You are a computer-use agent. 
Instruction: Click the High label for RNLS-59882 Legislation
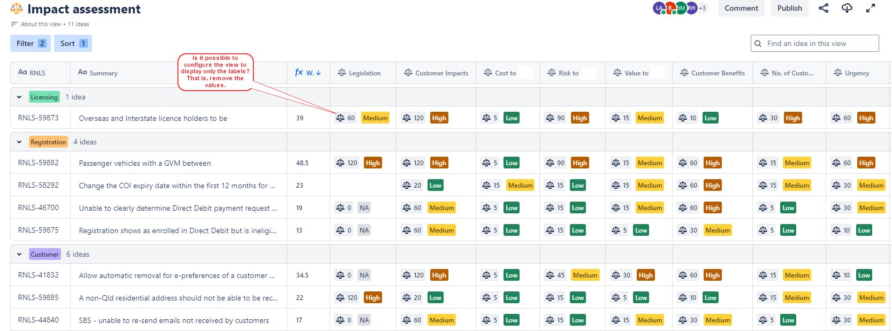pyautogui.click(x=373, y=163)
